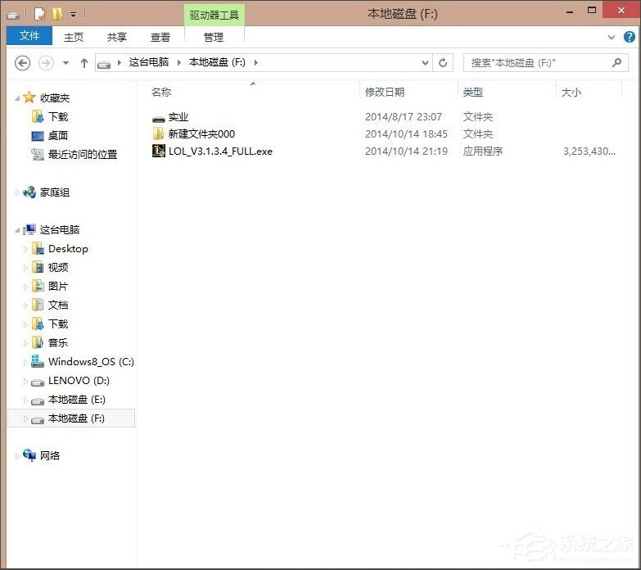Sort files by 修改日期 column header
641x570 pixels.
point(385,93)
